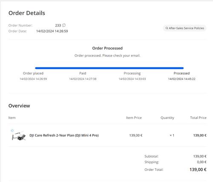Open the DJI Mini 4 Pro drone thumbnail

(19, 136)
